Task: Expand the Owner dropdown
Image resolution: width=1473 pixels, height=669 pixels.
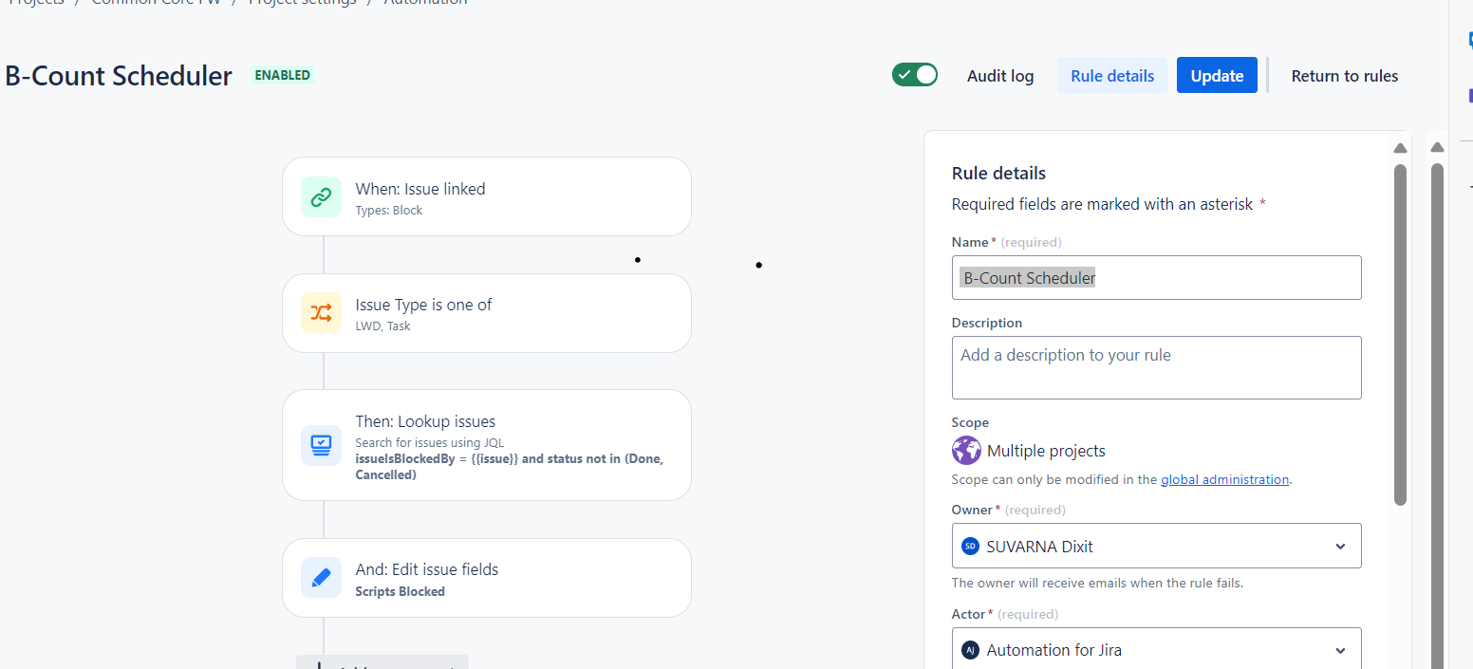Action: coord(1340,547)
